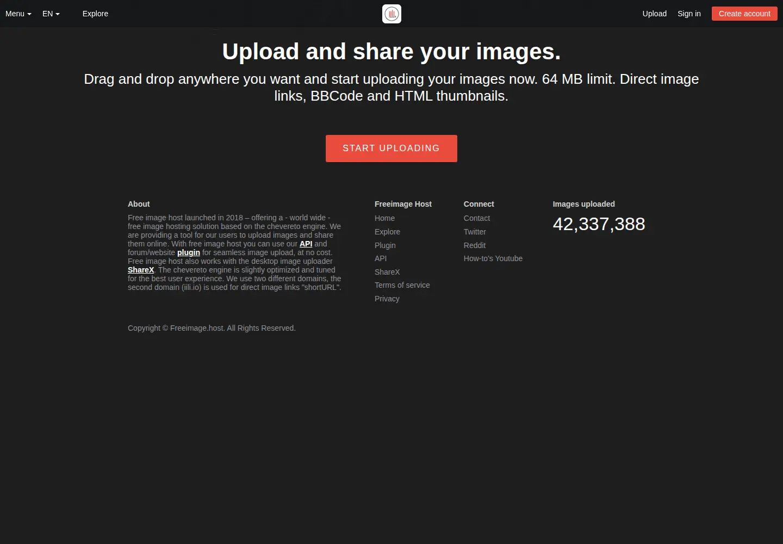Click the About heading
783x544 pixels.
(x=139, y=204)
